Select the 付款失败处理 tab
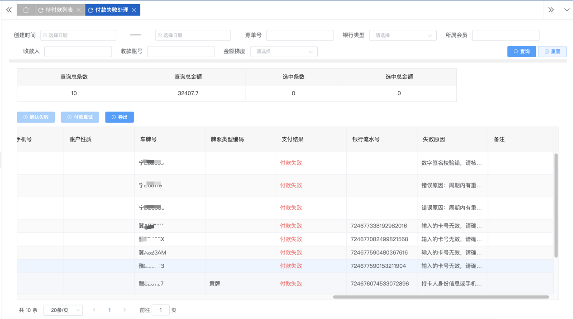Image resolution: width=573 pixels, height=319 pixels. coord(111,10)
